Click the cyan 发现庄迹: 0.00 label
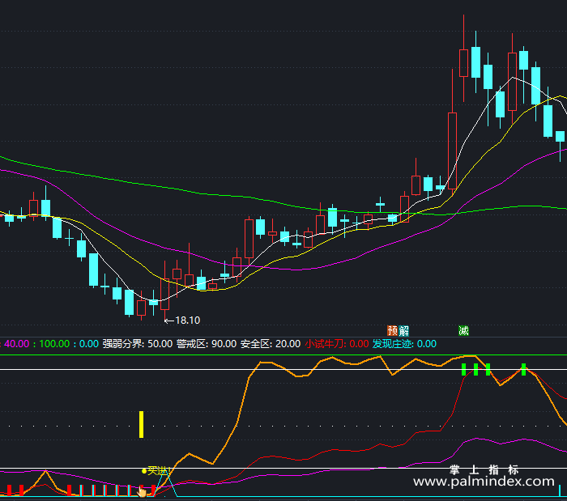This screenshot has height=501, width=567. click(404, 344)
